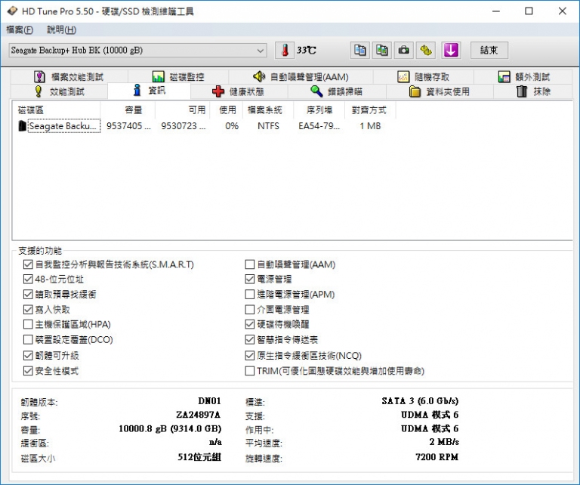Toggle the 自動噪聲管理(AAM) checkbox in features
The width and height of the screenshot is (580, 485).
(250, 264)
